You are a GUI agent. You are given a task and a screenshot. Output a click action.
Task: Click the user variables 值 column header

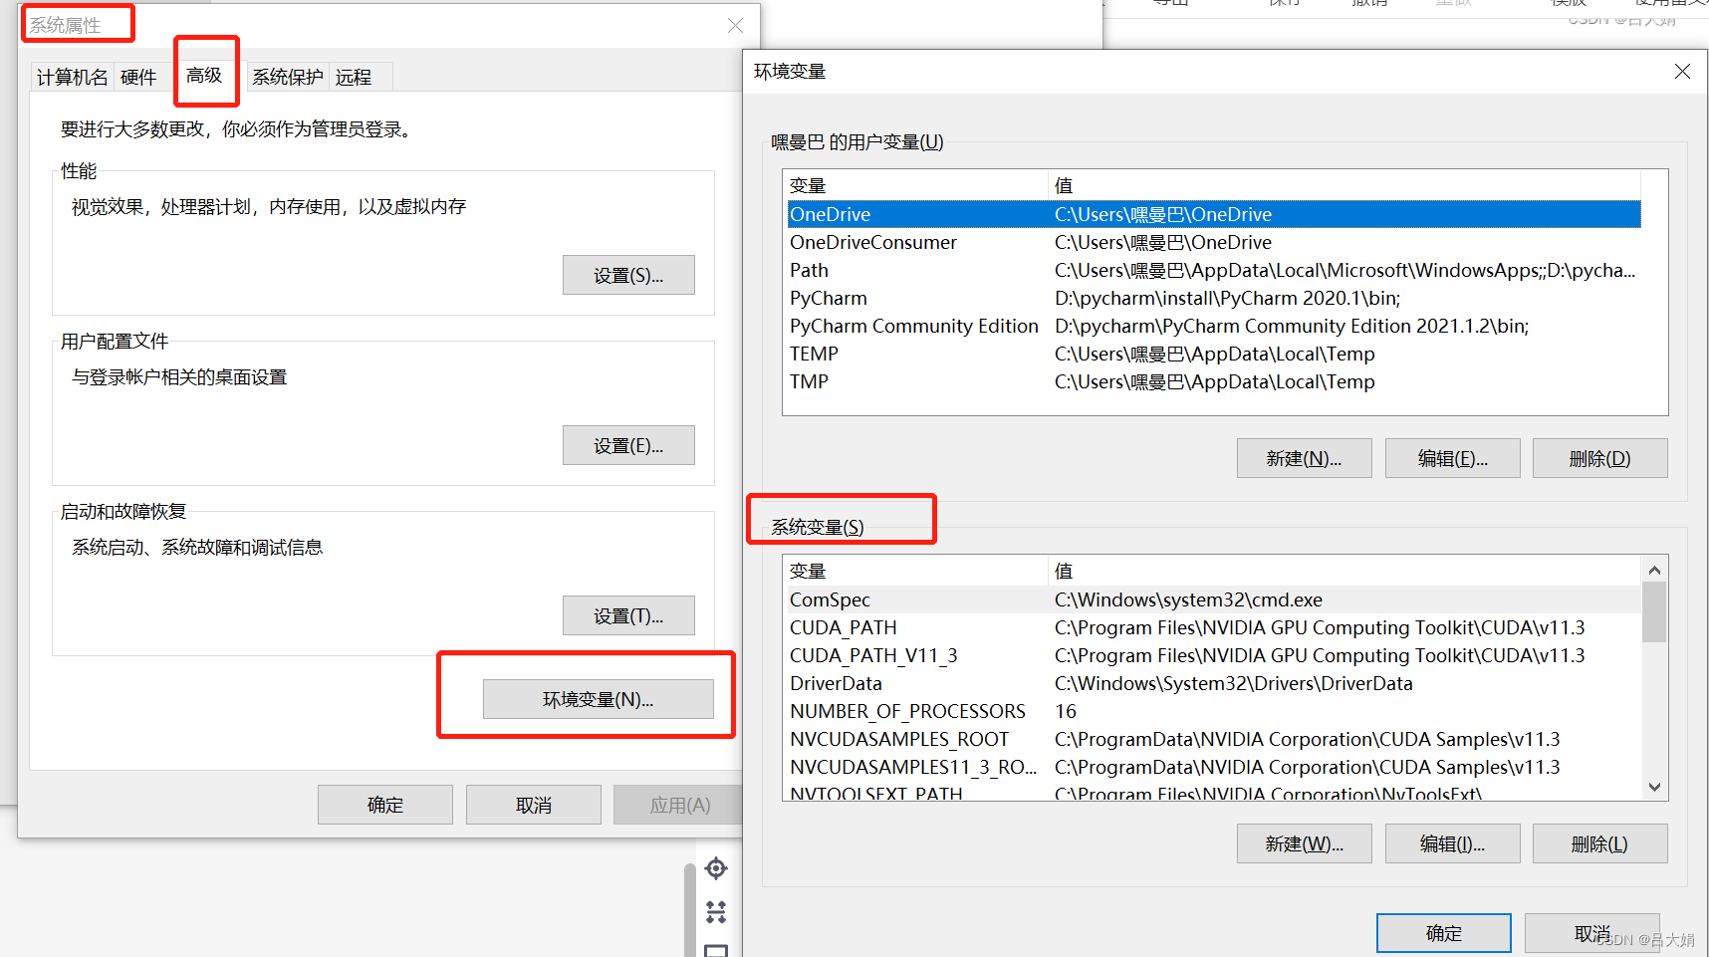pyautogui.click(x=1344, y=185)
